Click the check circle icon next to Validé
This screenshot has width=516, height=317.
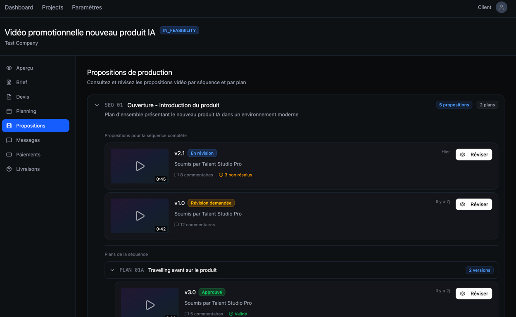231,314
